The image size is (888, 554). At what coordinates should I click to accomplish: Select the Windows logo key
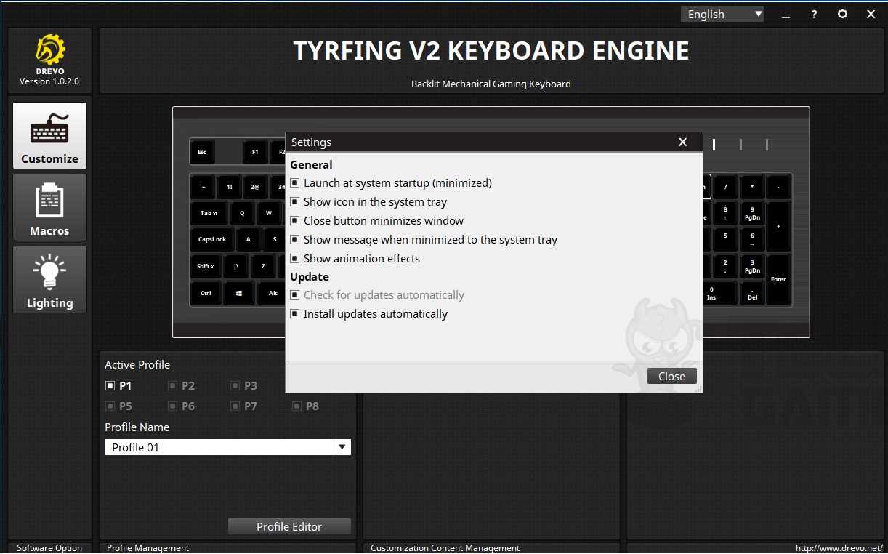tap(238, 293)
